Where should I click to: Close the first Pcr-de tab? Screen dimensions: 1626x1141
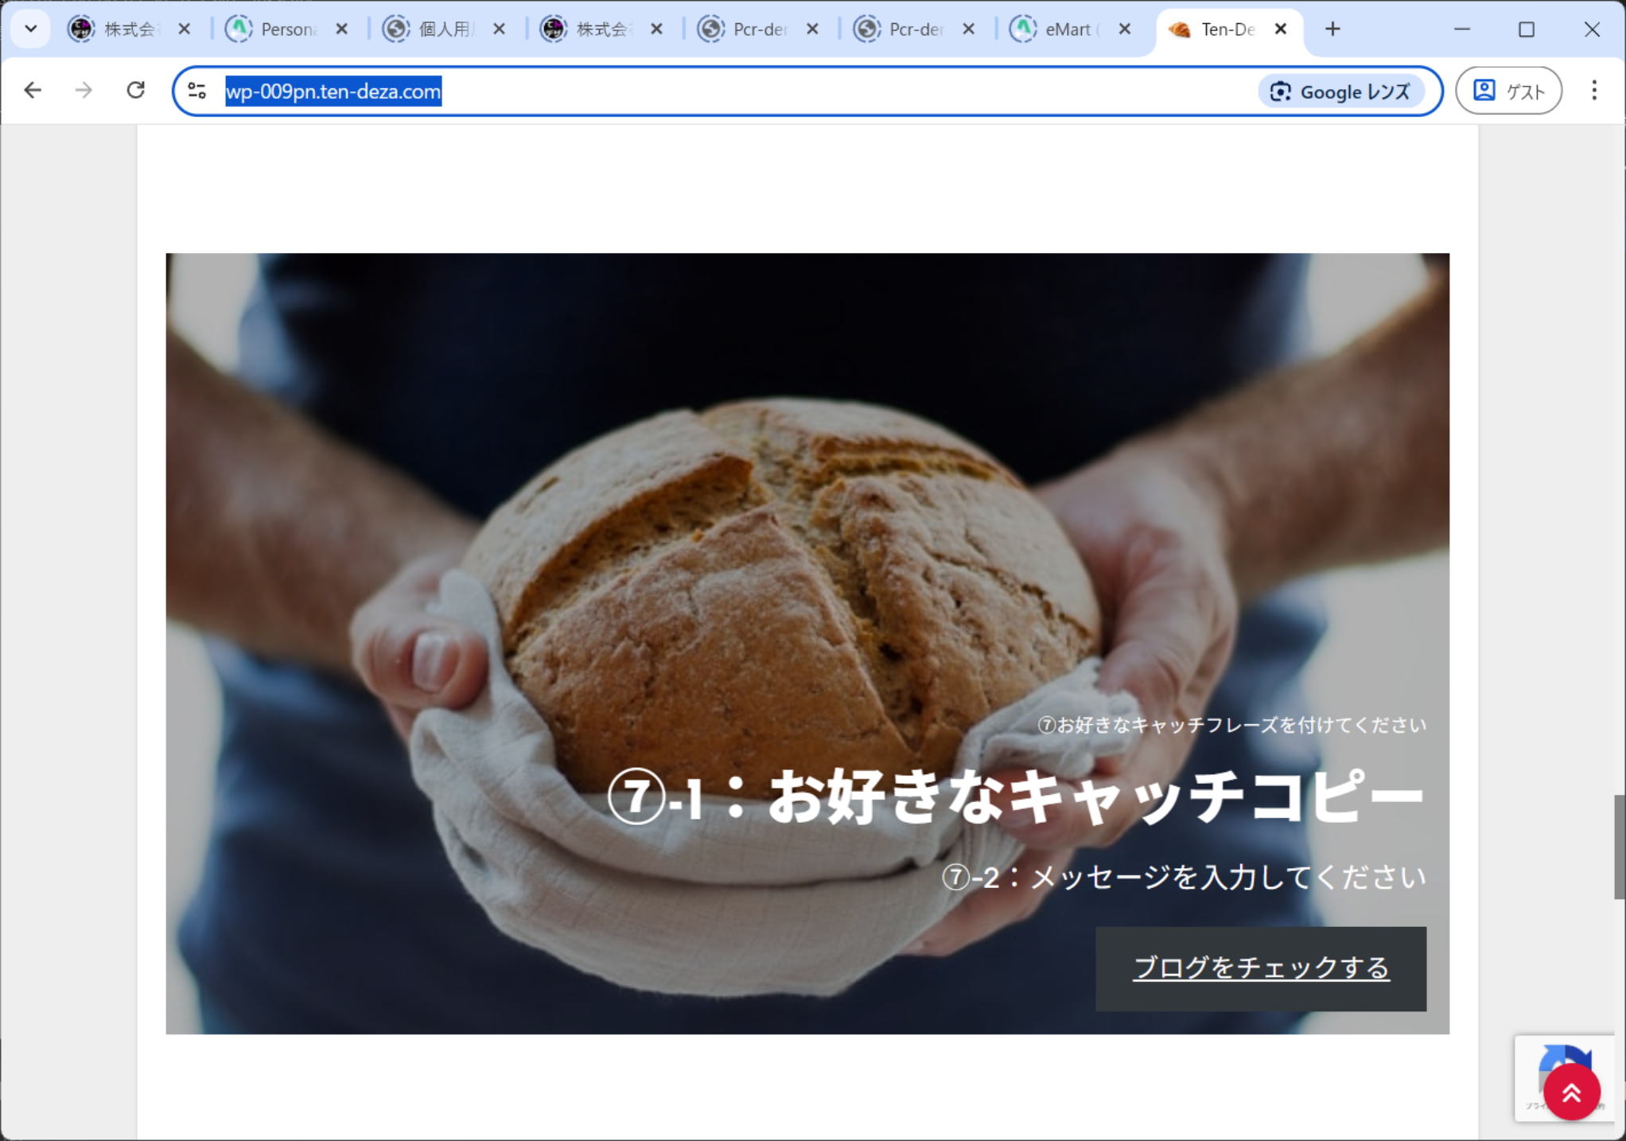pos(812,29)
